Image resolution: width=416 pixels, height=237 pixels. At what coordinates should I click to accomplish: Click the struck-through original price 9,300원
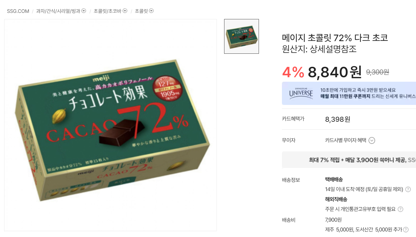[x=378, y=72]
